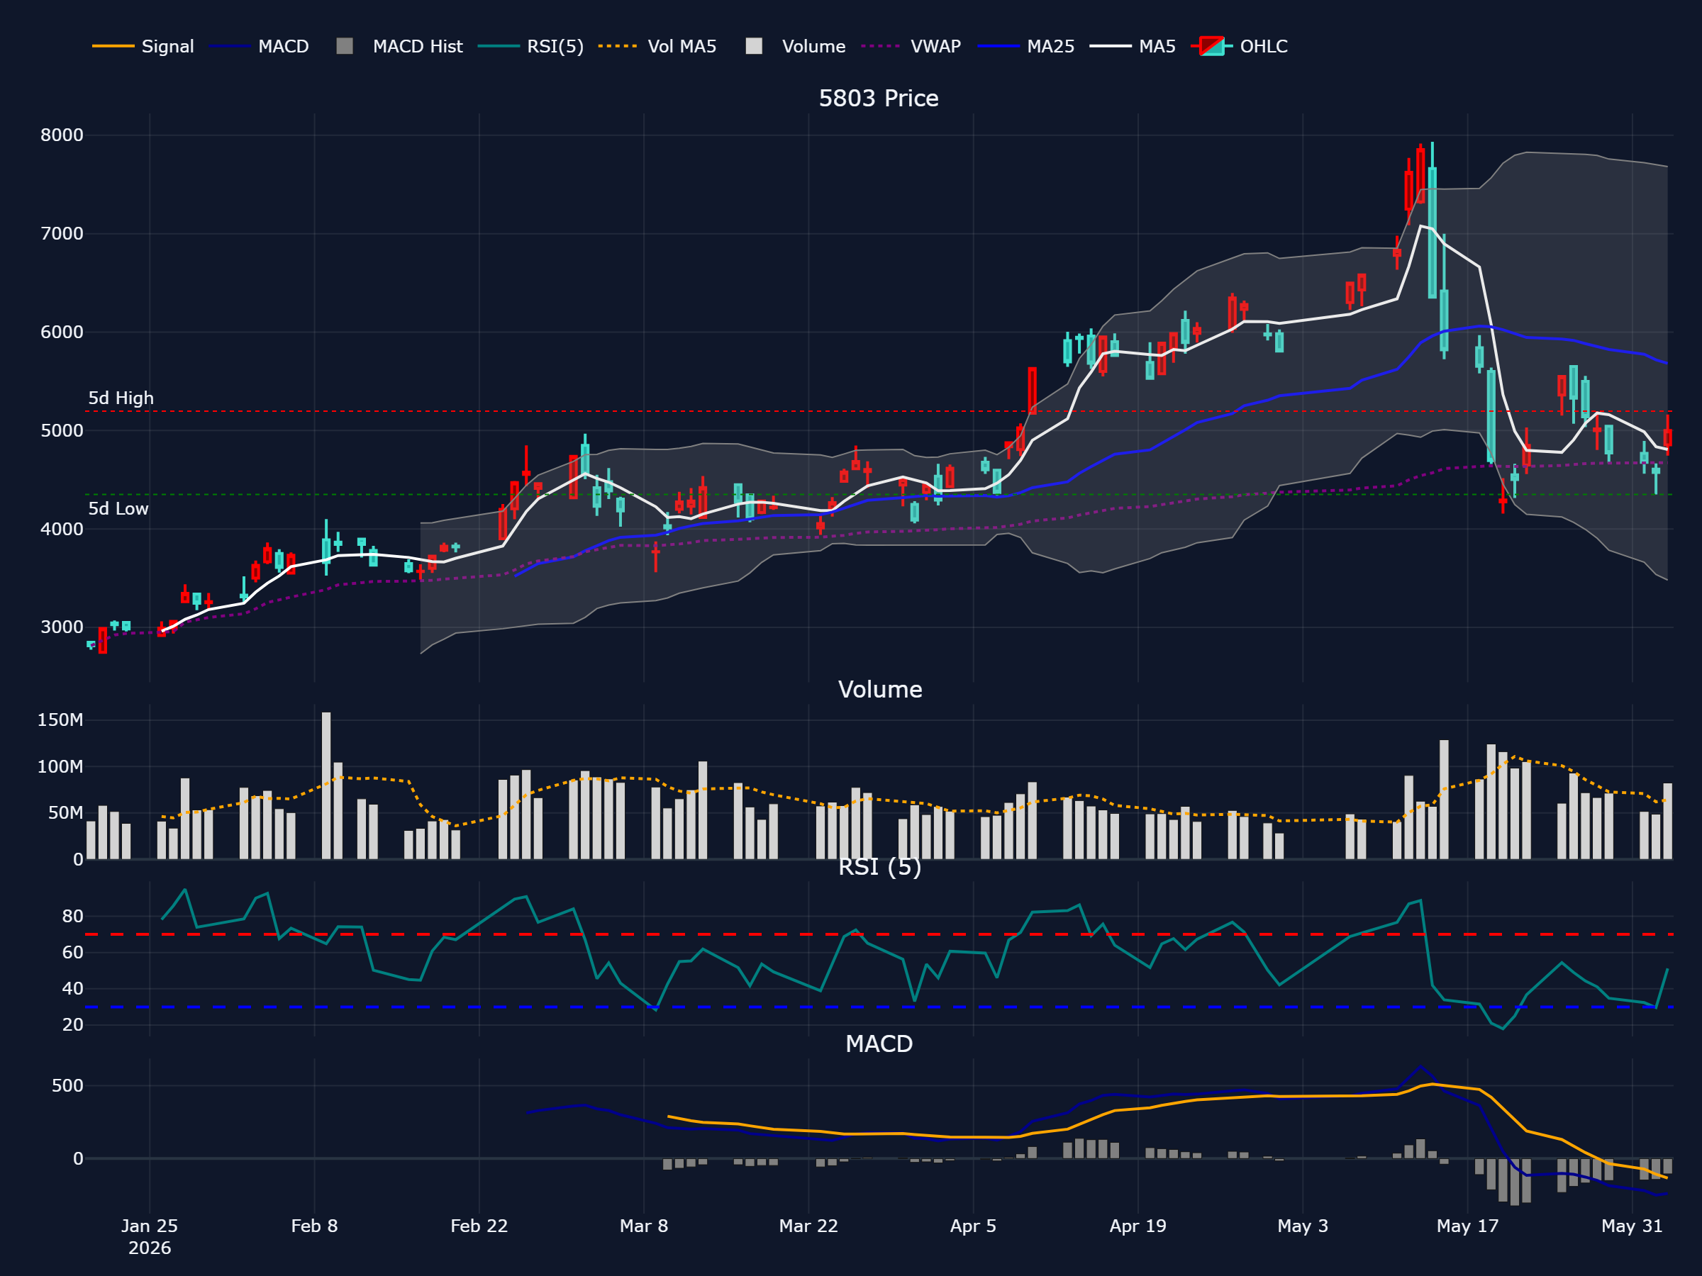Click the MACD subplot title
Viewport: 1702px width, 1276px height.
[x=879, y=1043]
